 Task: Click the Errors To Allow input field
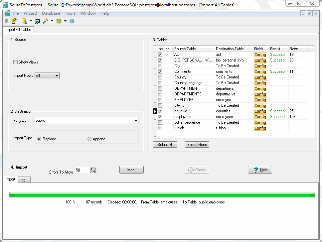click(82, 170)
